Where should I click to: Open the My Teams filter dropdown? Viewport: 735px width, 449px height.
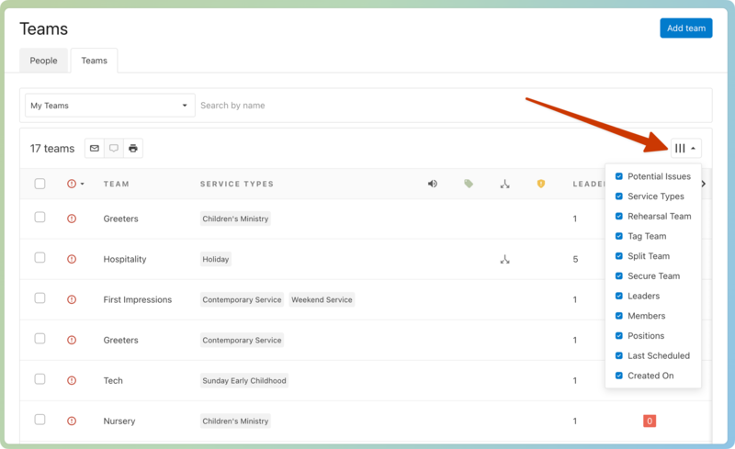coord(109,106)
